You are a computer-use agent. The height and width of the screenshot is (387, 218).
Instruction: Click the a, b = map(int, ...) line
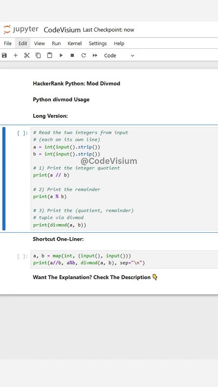click(82, 256)
